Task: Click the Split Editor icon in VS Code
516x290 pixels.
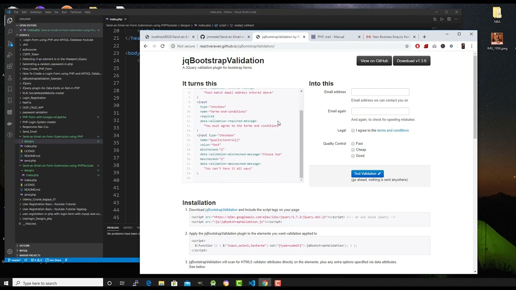Action: point(449,19)
